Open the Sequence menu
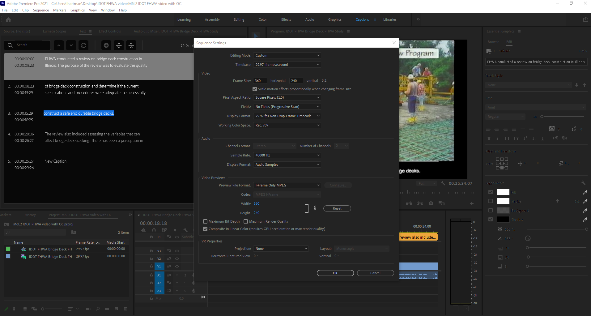The width and height of the screenshot is (591, 316). pos(40,10)
